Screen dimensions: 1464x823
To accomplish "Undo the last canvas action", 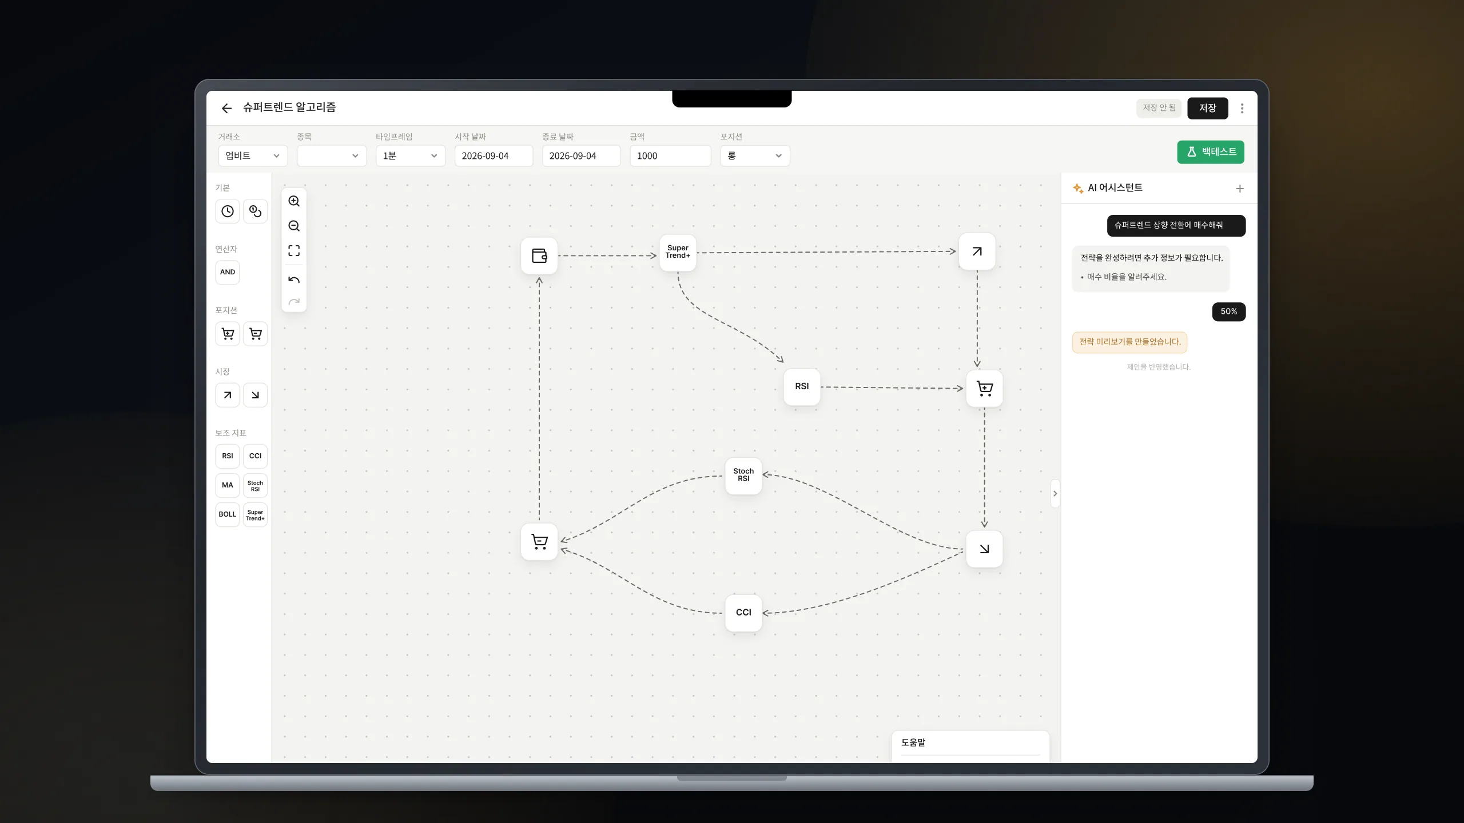I will [294, 279].
